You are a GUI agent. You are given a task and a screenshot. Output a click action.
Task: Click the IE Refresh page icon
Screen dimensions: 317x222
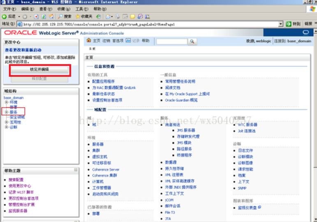click(x=44, y=16)
